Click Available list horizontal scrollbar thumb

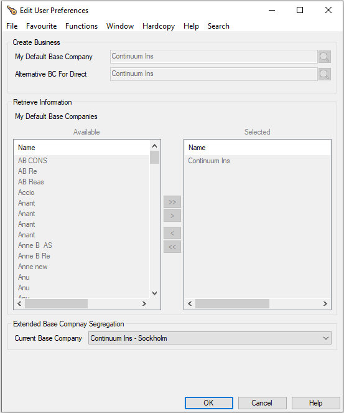pyautogui.click(x=56, y=304)
